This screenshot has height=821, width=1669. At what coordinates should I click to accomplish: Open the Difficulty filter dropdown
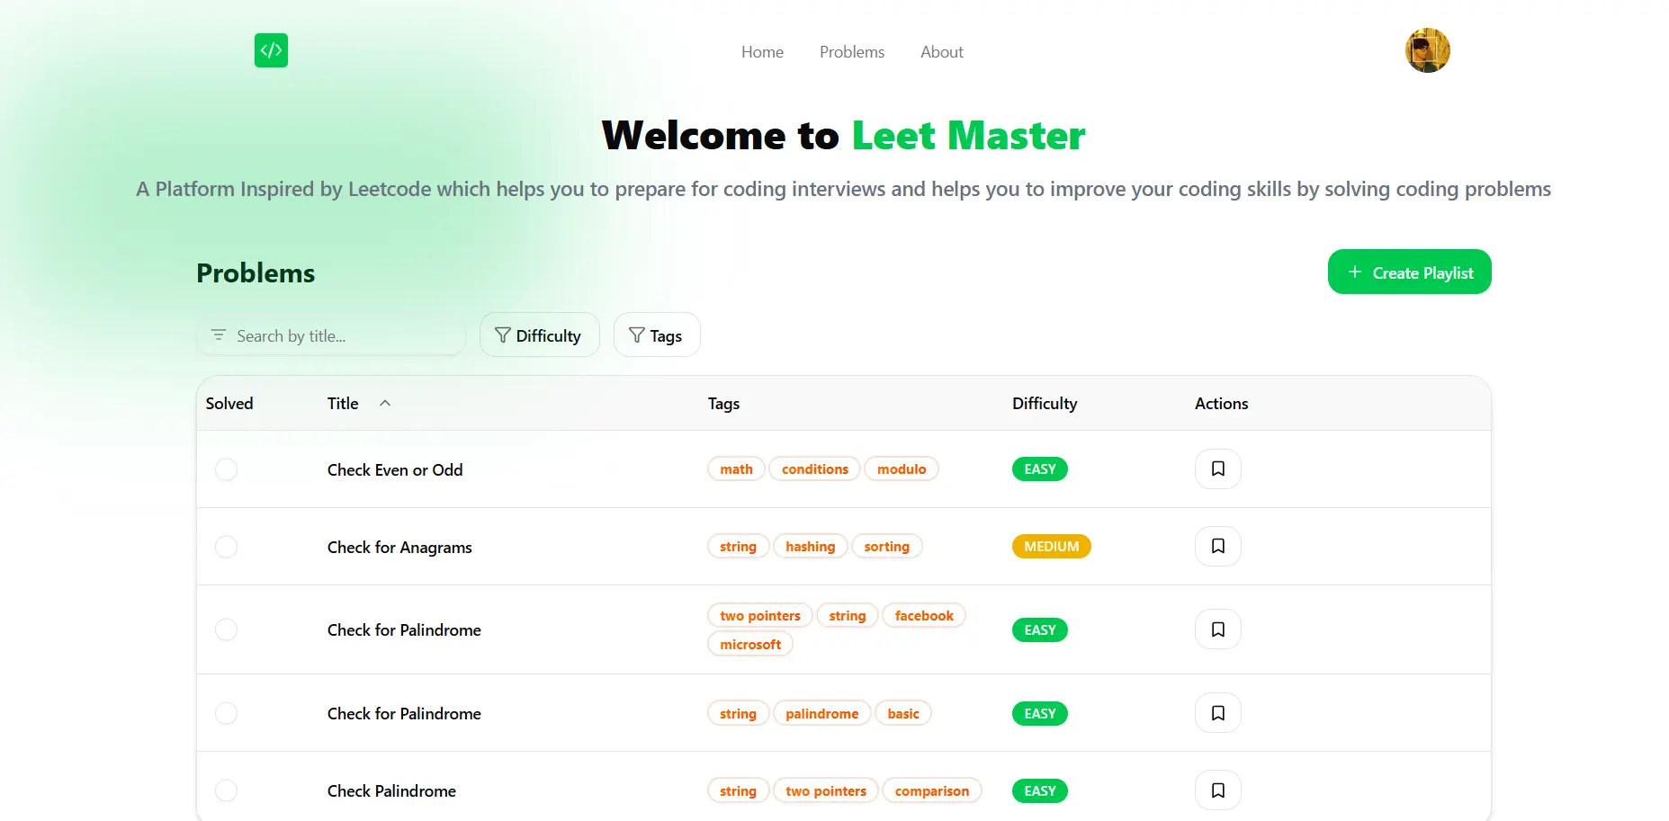[x=539, y=335]
